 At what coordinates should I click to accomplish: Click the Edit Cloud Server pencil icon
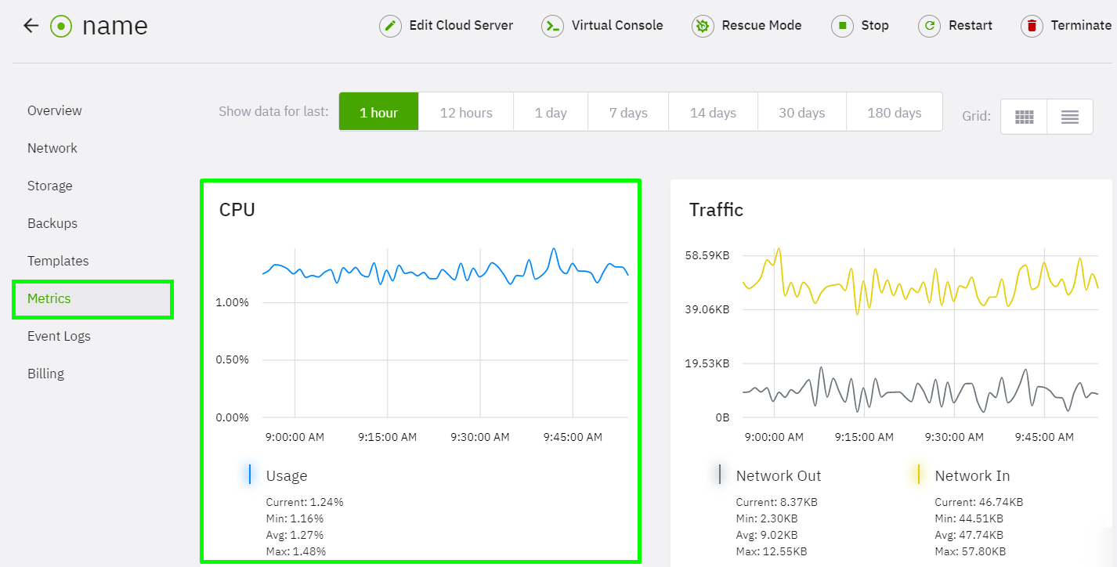click(x=390, y=25)
